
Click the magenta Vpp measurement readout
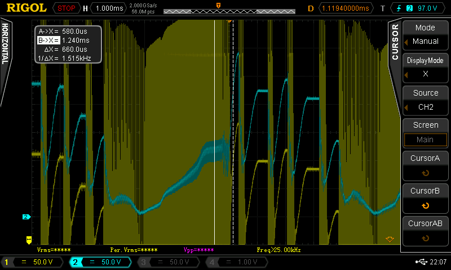click(199, 250)
